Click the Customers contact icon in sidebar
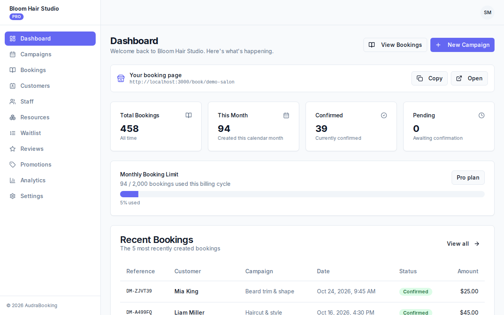Image resolution: width=504 pixels, height=315 pixels. tap(13, 86)
